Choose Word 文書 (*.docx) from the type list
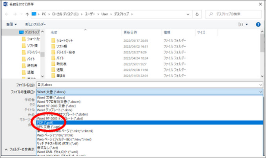The height and width of the screenshot is (158, 266). [x=149, y=98]
